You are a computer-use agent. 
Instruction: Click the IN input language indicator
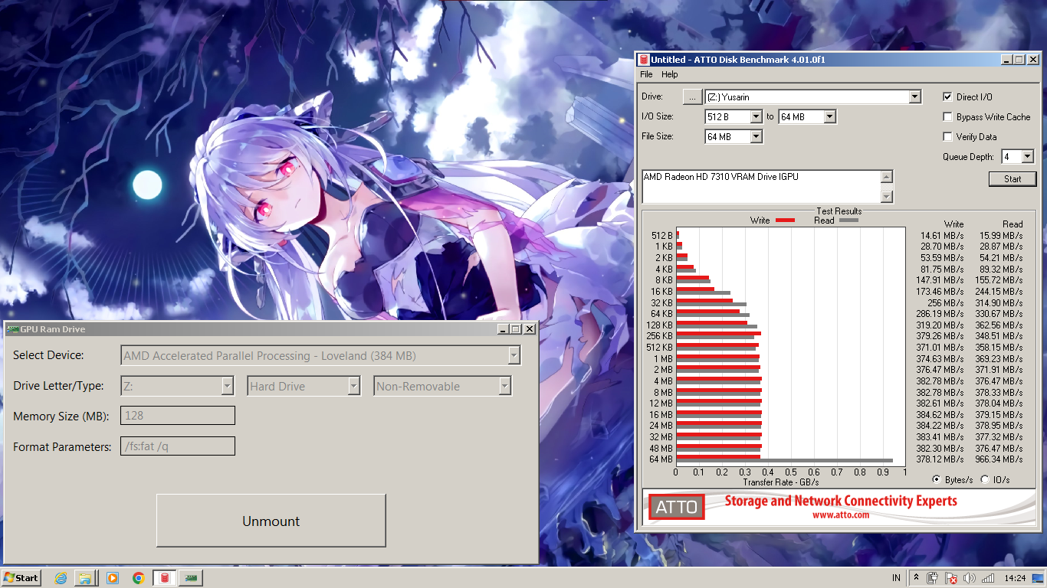pos(896,578)
